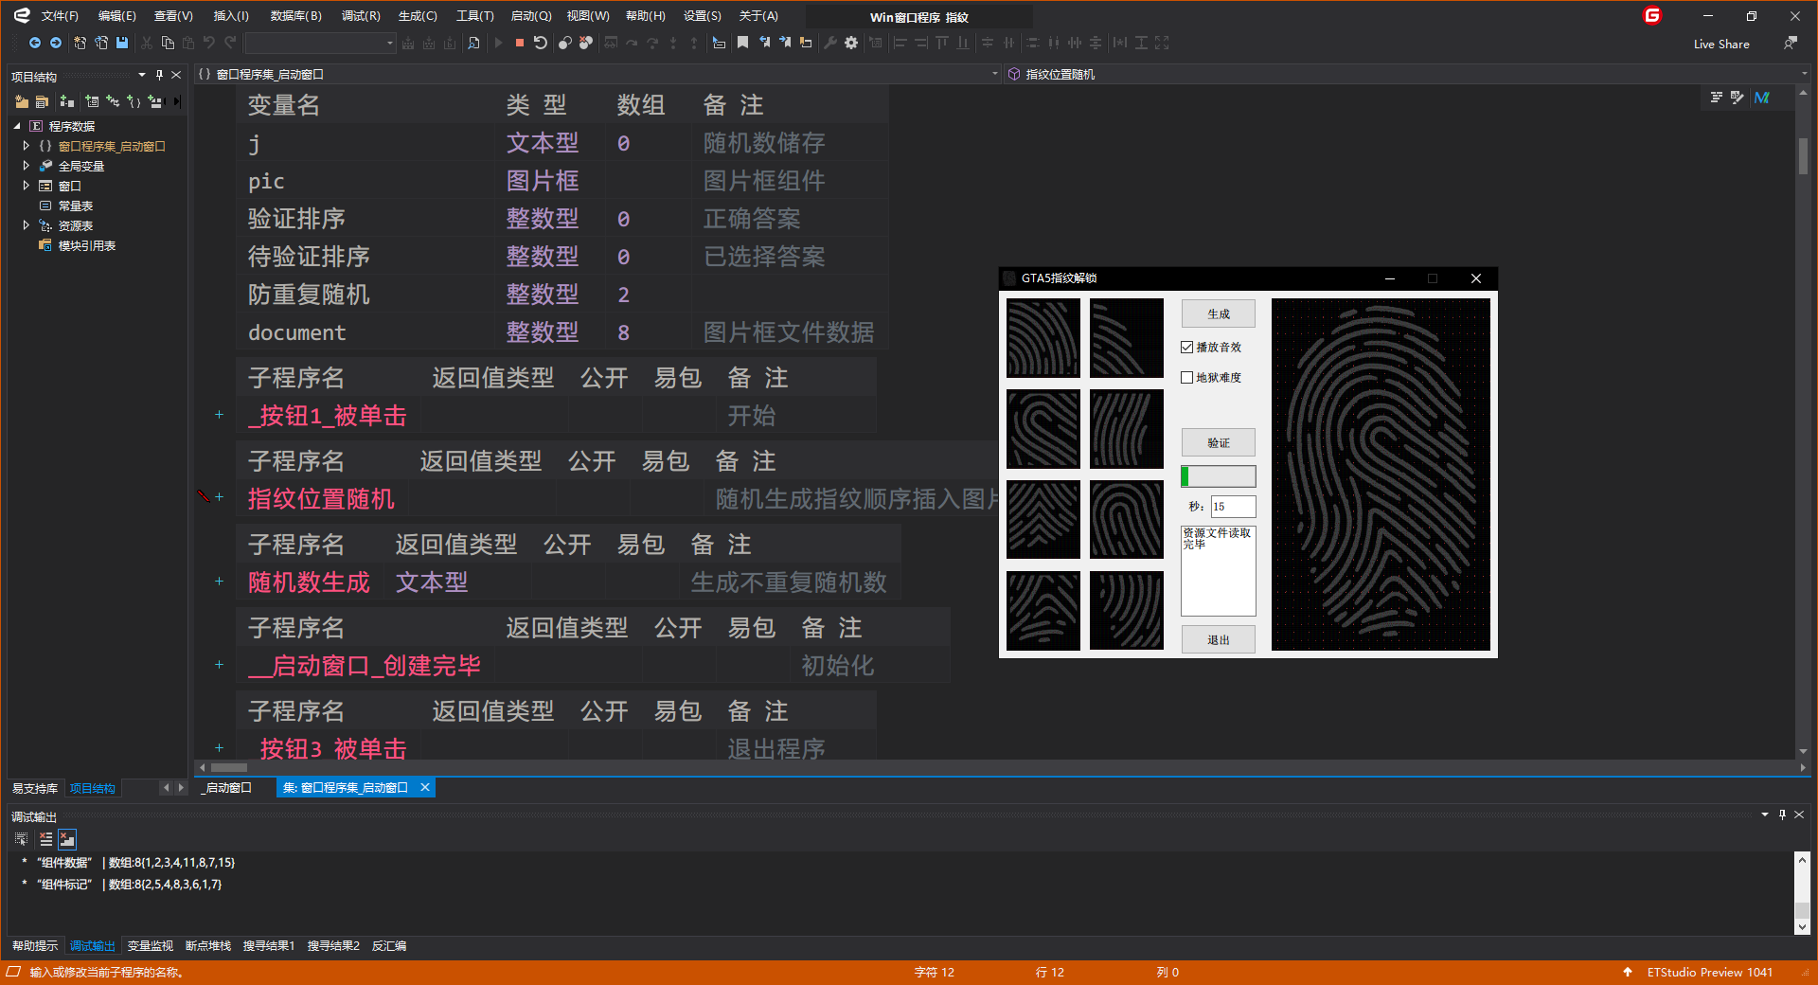Expand the 资源表 tree node
Screen dimensions: 1818x985
click(27, 225)
